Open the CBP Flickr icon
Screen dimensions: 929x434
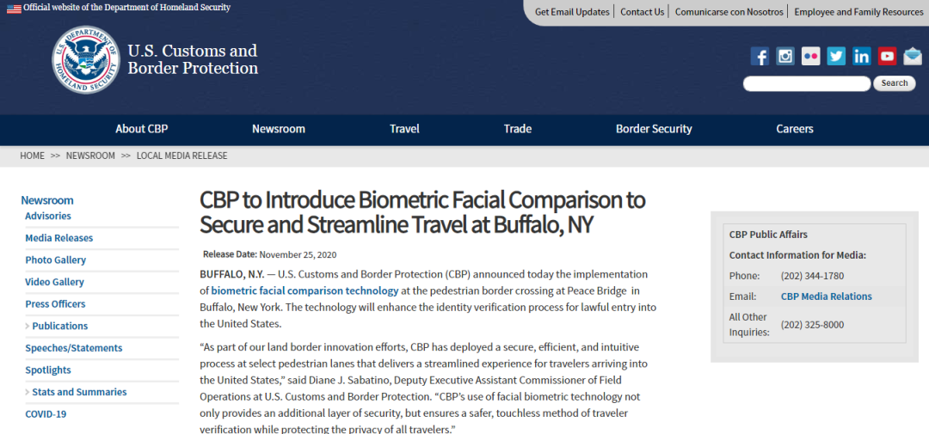(810, 56)
